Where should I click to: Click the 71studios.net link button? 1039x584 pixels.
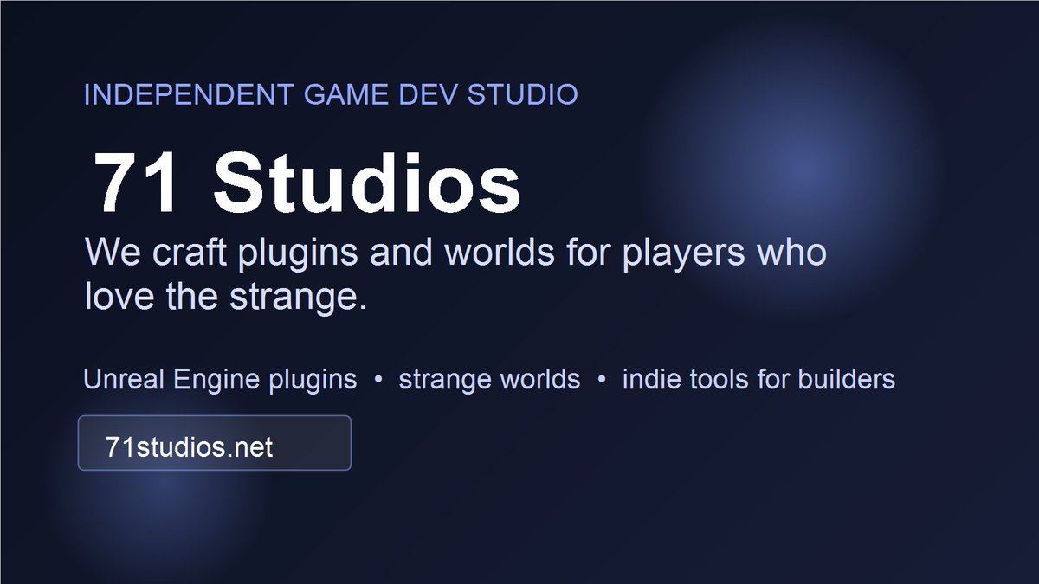click(x=214, y=443)
